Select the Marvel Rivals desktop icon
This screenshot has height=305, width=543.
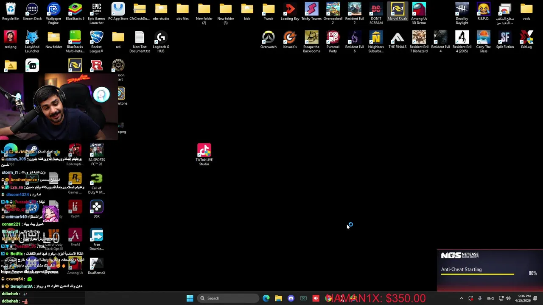coord(397,12)
